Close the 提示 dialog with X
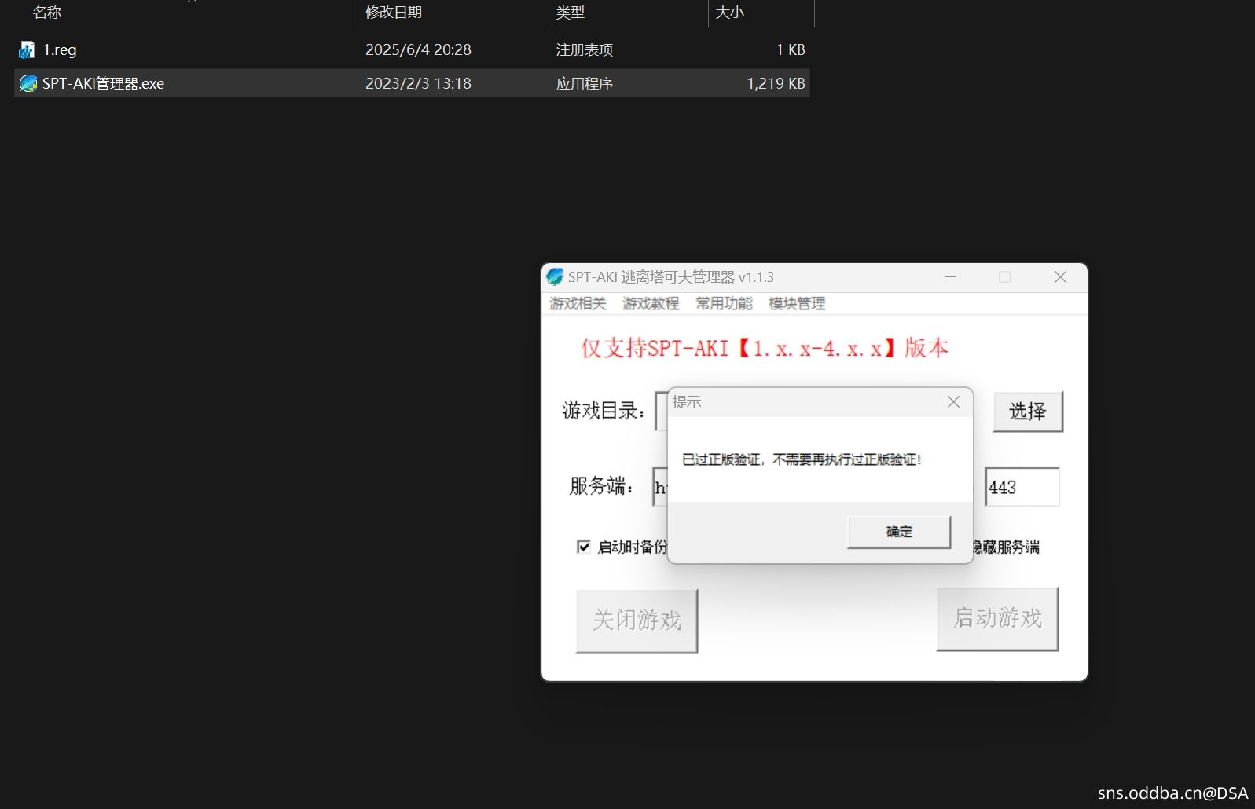Image resolution: width=1255 pixels, height=809 pixels. (x=953, y=402)
